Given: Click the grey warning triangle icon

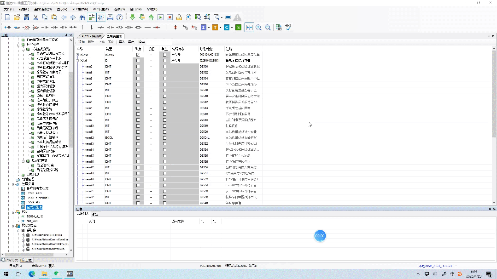Looking at the screenshot, I should coord(237,17).
